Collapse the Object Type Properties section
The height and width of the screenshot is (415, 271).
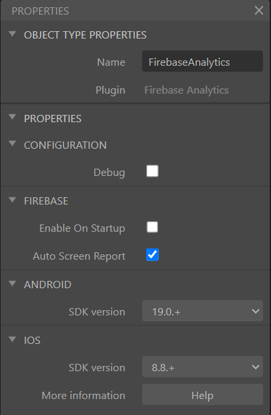click(x=12, y=34)
